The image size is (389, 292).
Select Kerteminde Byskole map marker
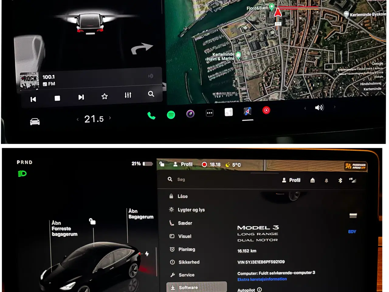point(346,14)
